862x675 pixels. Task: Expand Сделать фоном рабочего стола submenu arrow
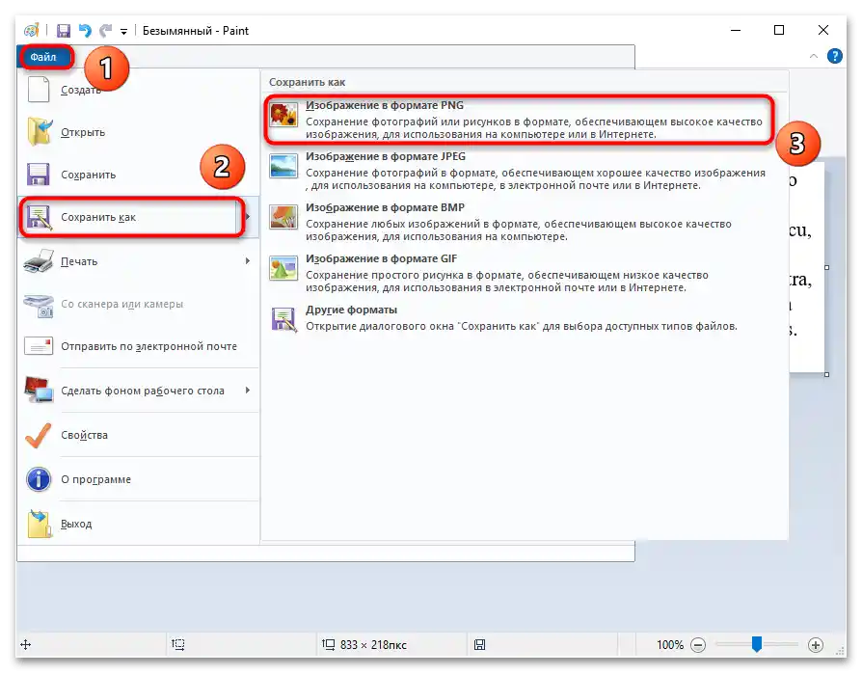coord(249,391)
